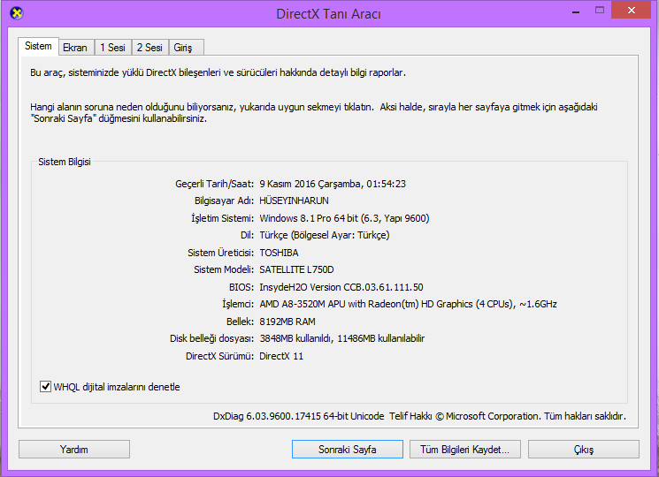
Task: Click the DirectX 11 version value
Action: click(x=281, y=356)
